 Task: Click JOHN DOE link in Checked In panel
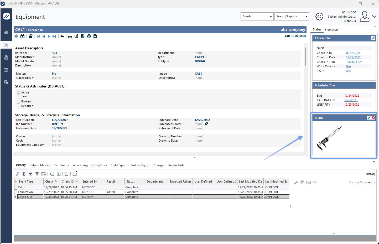[x=353, y=53]
